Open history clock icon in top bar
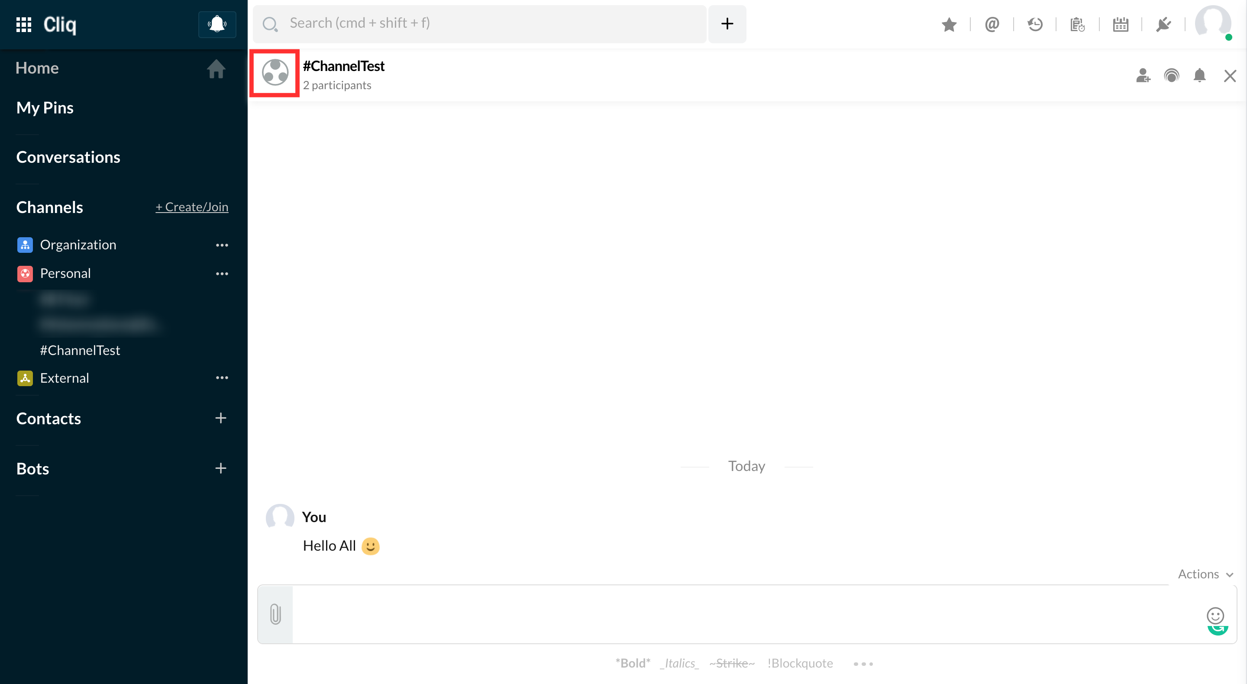 tap(1035, 24)
